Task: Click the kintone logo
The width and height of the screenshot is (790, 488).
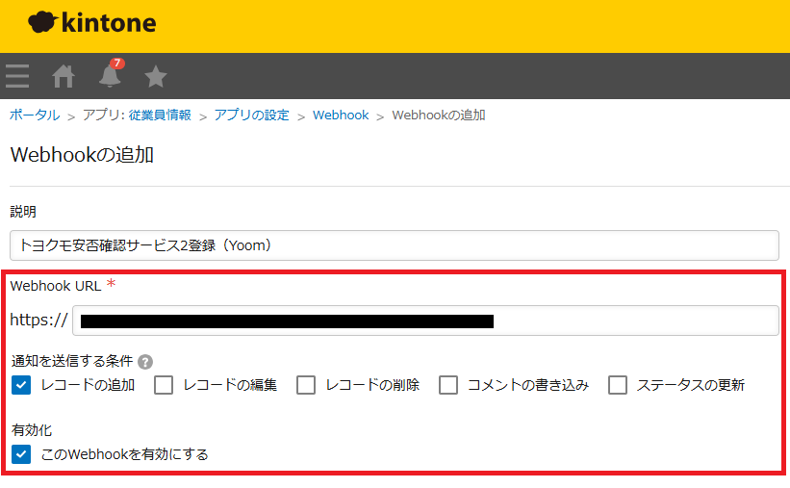Action: [x=92, y=23]
